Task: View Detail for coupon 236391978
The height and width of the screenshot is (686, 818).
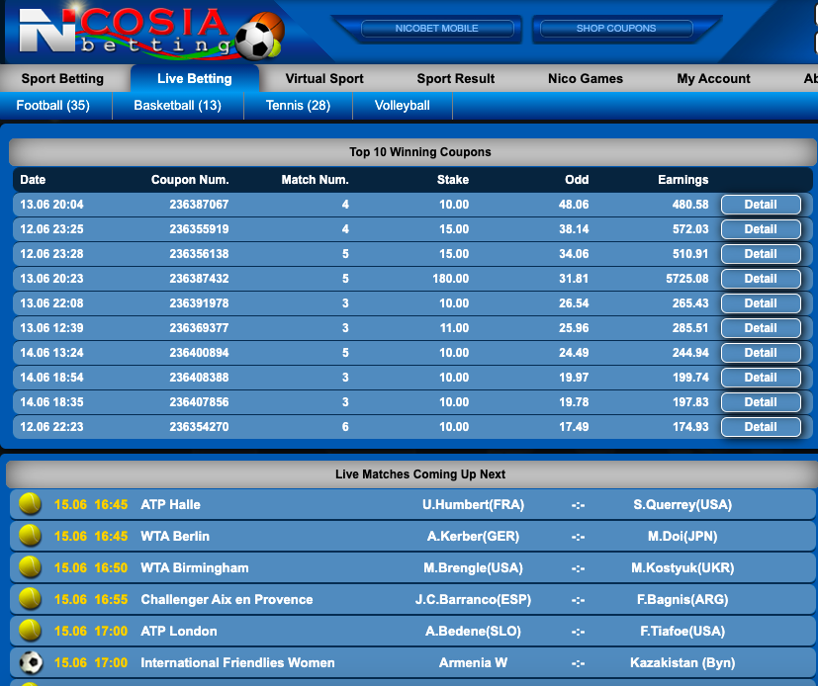Action: pos(761,302)
